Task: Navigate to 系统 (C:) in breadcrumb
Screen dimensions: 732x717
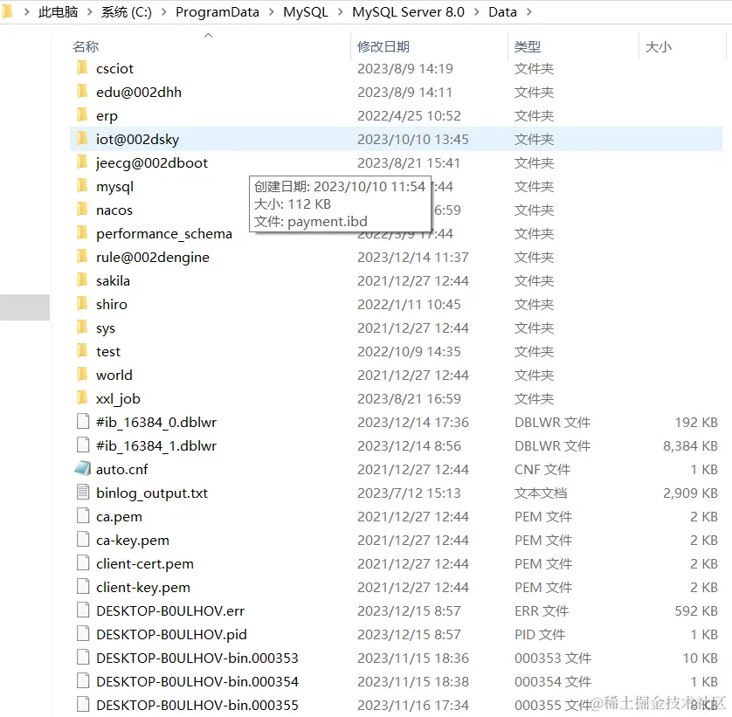Action: click(x=127, y=11)
